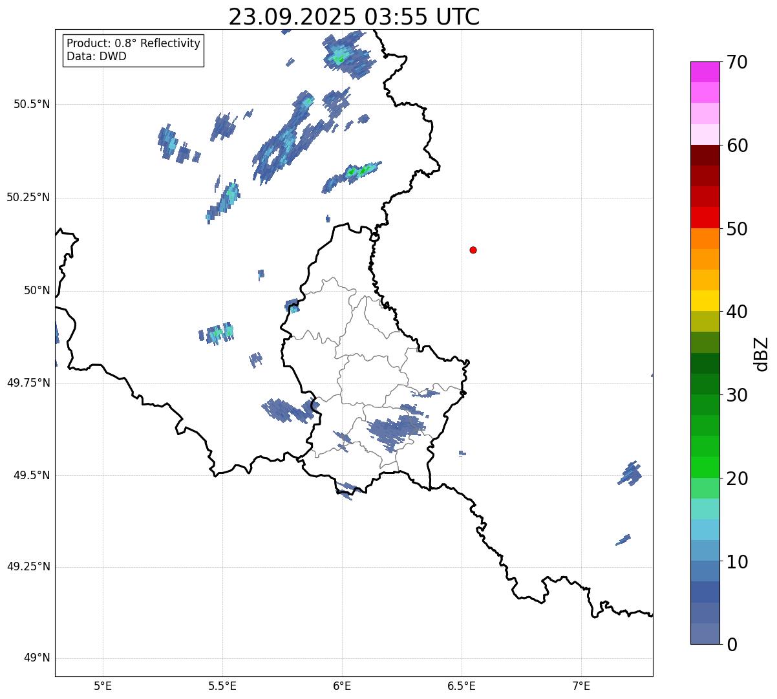This screenshot has width=777, height=699.
Task: Click the 'Product: 0.8° Reflectivity' label
Action: (134, 43)
